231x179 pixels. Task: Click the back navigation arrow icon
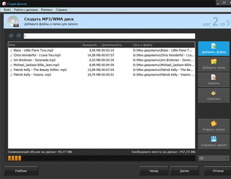click(11, 36)
